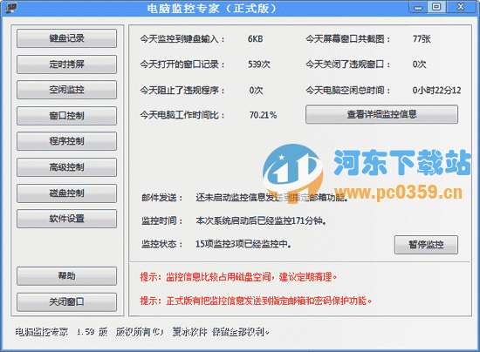Click the keyboard input value 6KB
The image size is (480, 352).
tap(256, 39)
